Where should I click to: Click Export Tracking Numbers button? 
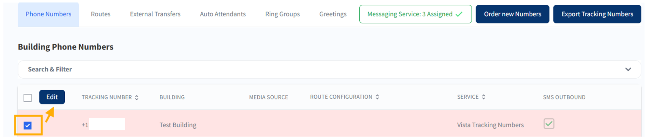click(x=597, y=14)
